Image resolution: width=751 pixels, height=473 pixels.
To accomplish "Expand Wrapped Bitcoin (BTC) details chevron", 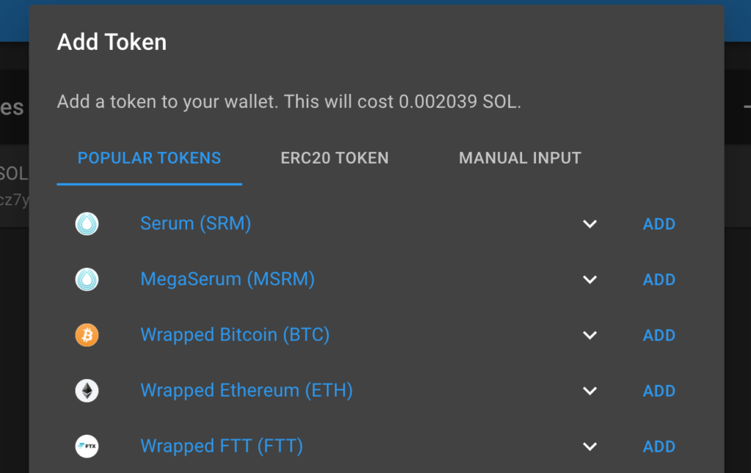I will pos(590,335).
